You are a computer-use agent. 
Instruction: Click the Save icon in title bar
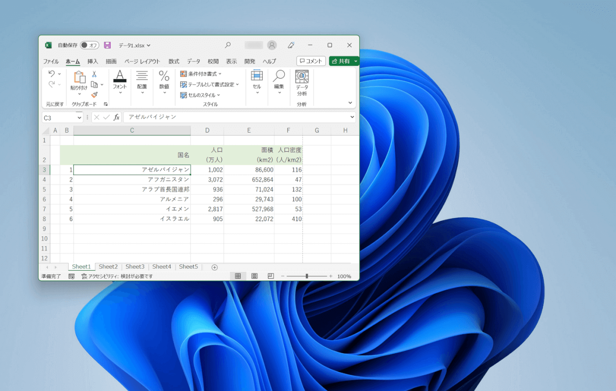(107, 45)
